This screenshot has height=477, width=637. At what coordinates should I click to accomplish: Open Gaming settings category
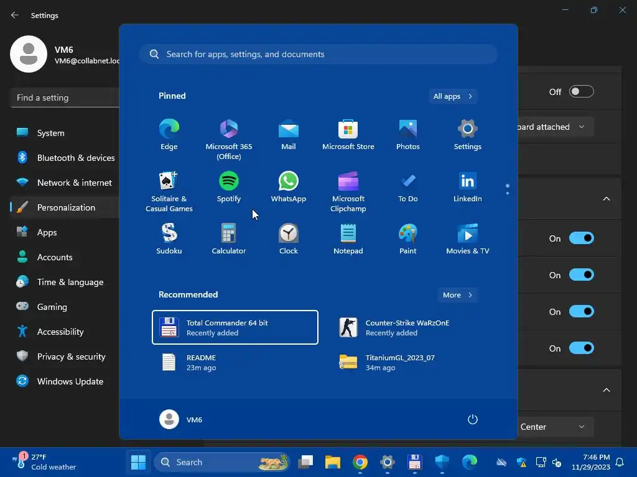tap(65, 307)
